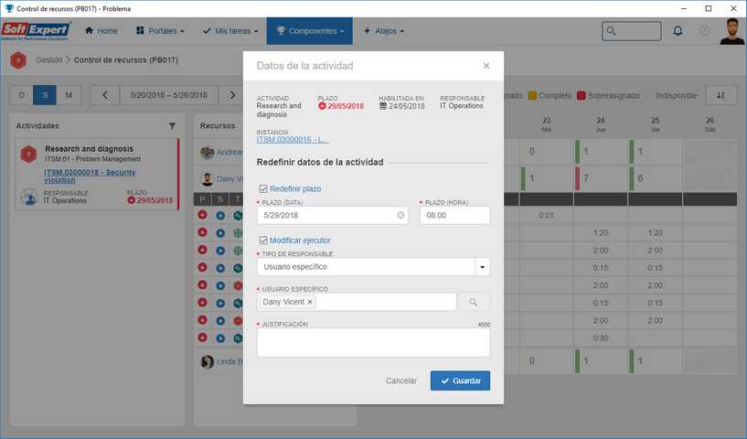Click the Plazo (Data) date field
747x439 pixels.
332,216
